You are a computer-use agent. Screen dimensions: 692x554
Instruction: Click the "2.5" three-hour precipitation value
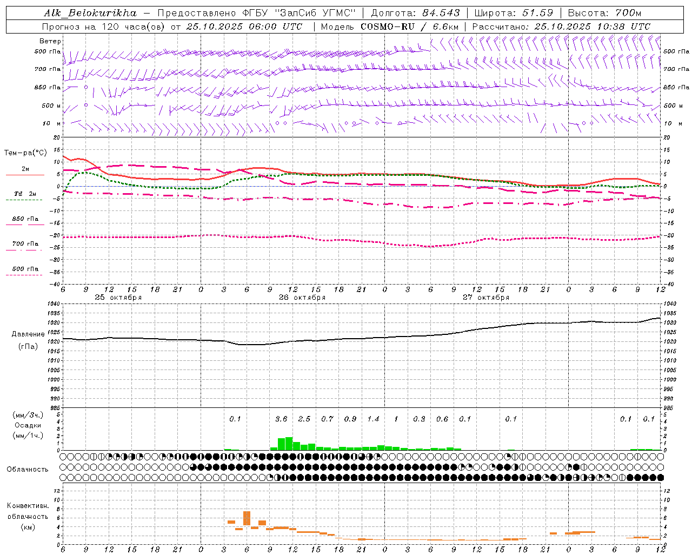click(x=304, y=419)
